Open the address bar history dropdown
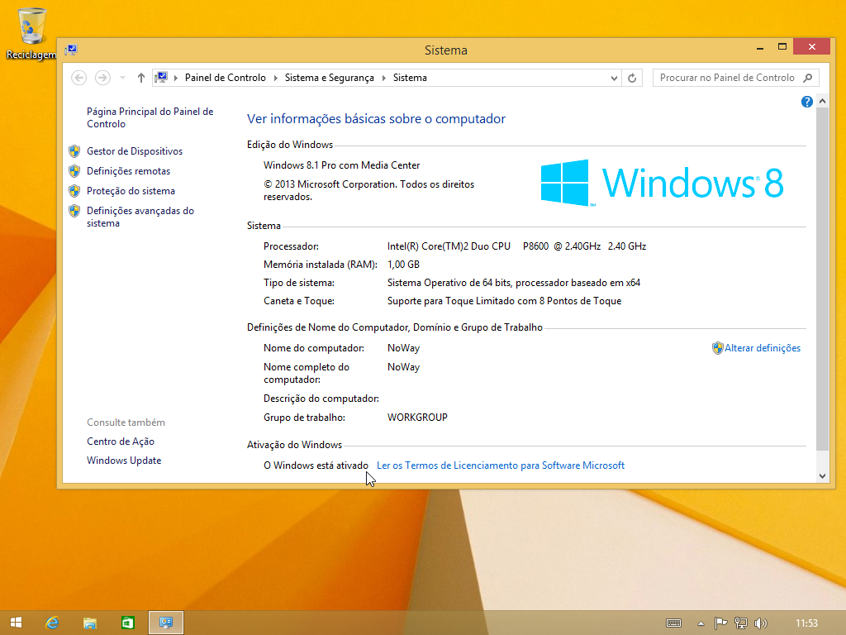 [x=614, y=78]
